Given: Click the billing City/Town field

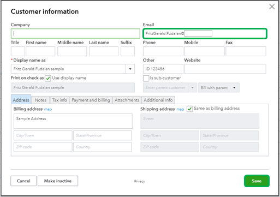Looking at the screenshot, I should click(43, 135).
